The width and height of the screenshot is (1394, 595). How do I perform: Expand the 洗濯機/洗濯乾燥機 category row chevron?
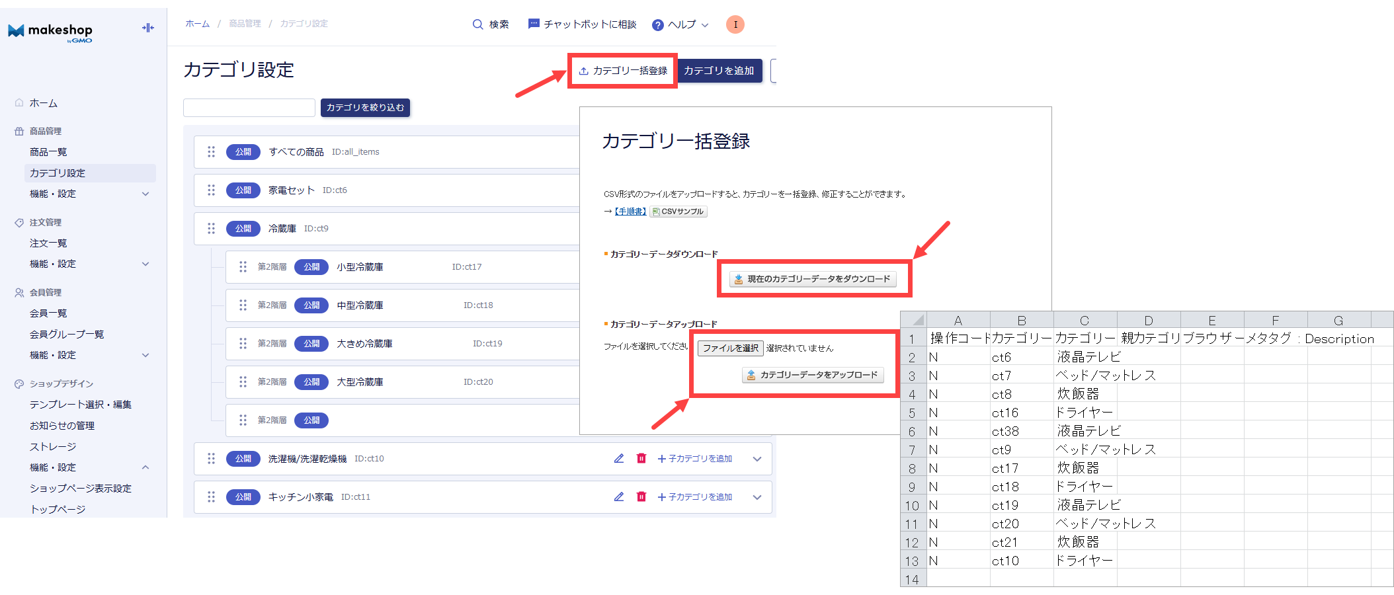pos(757,459)
